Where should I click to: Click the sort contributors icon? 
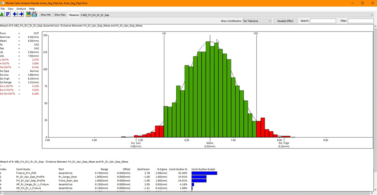pos(8,14)
